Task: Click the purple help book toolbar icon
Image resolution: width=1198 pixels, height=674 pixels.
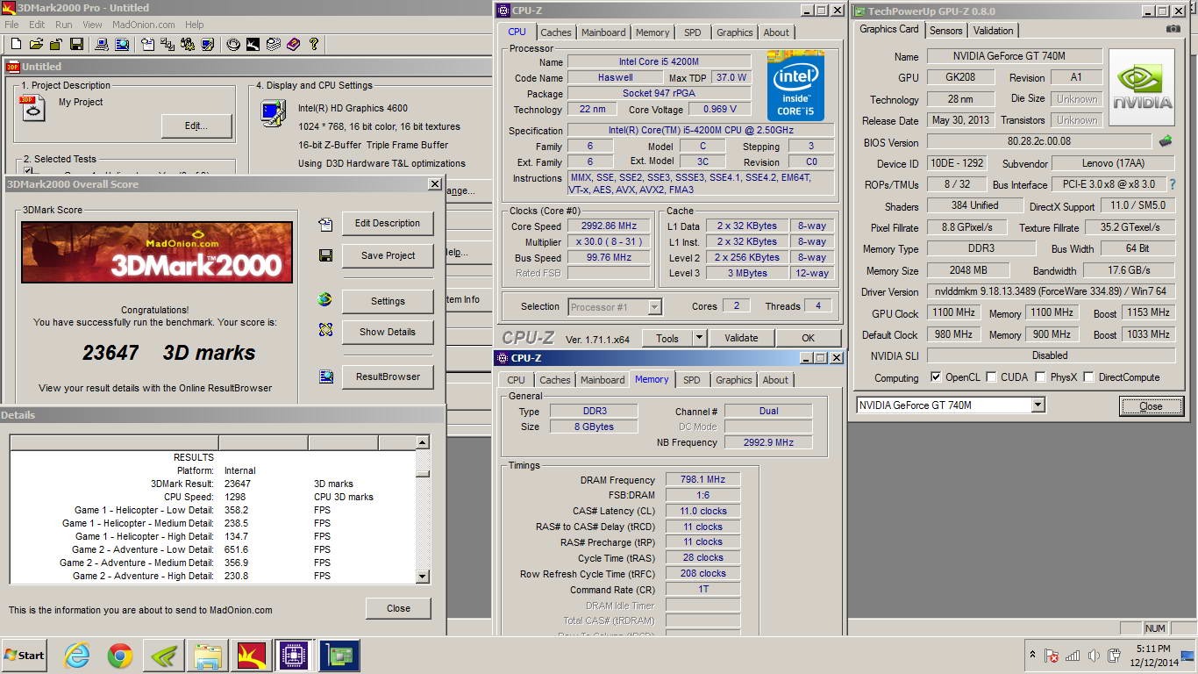Action: coord(293,44)
